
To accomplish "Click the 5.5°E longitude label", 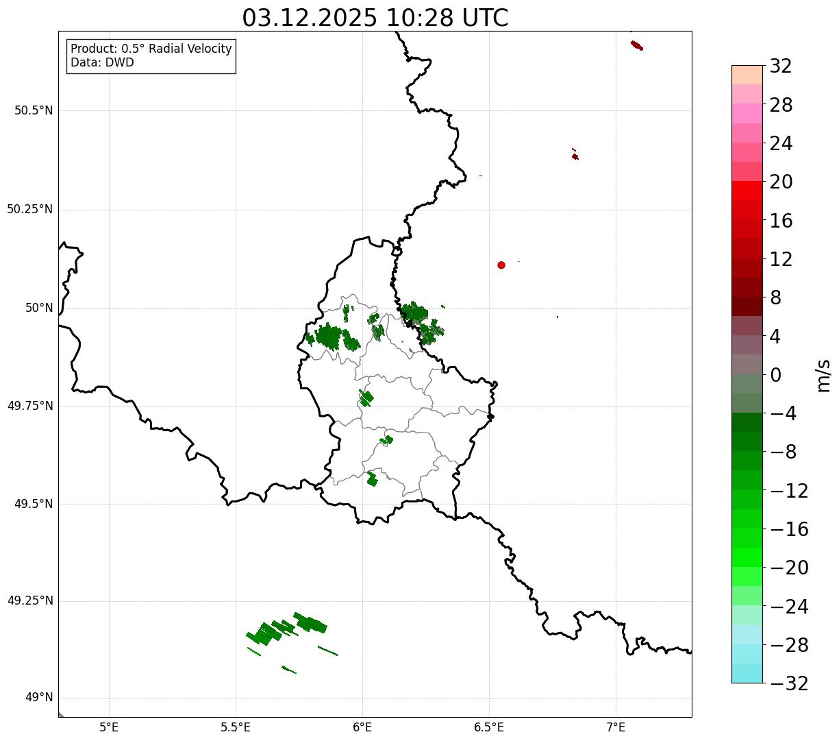I will point(236,727).
